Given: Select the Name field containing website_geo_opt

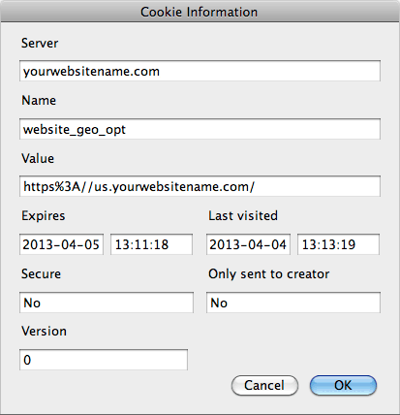Looking at the screenshot, I should point(200,129).
